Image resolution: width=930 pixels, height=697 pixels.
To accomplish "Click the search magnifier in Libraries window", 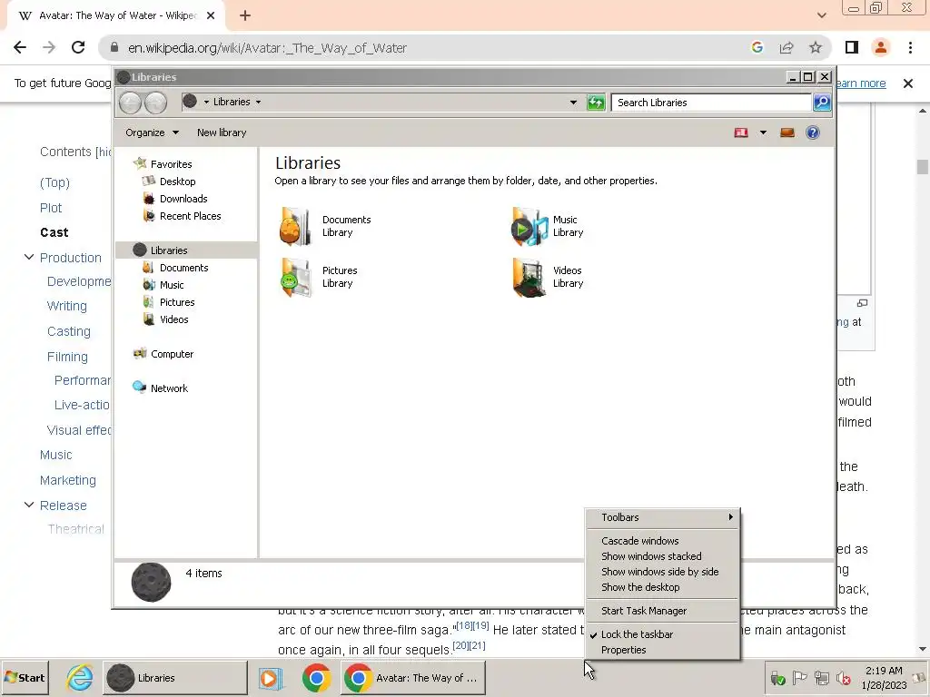I will [821, 103].
